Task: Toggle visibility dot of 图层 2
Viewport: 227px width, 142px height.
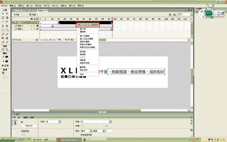Action: tap(31, 26)
